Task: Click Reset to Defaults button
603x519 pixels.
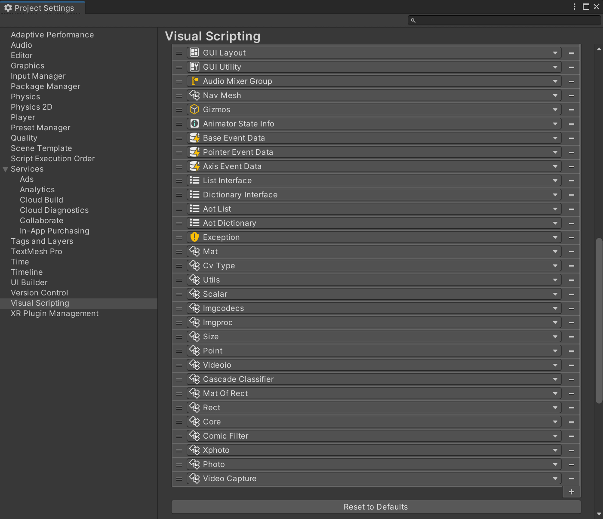Action: tap(376, 507)
